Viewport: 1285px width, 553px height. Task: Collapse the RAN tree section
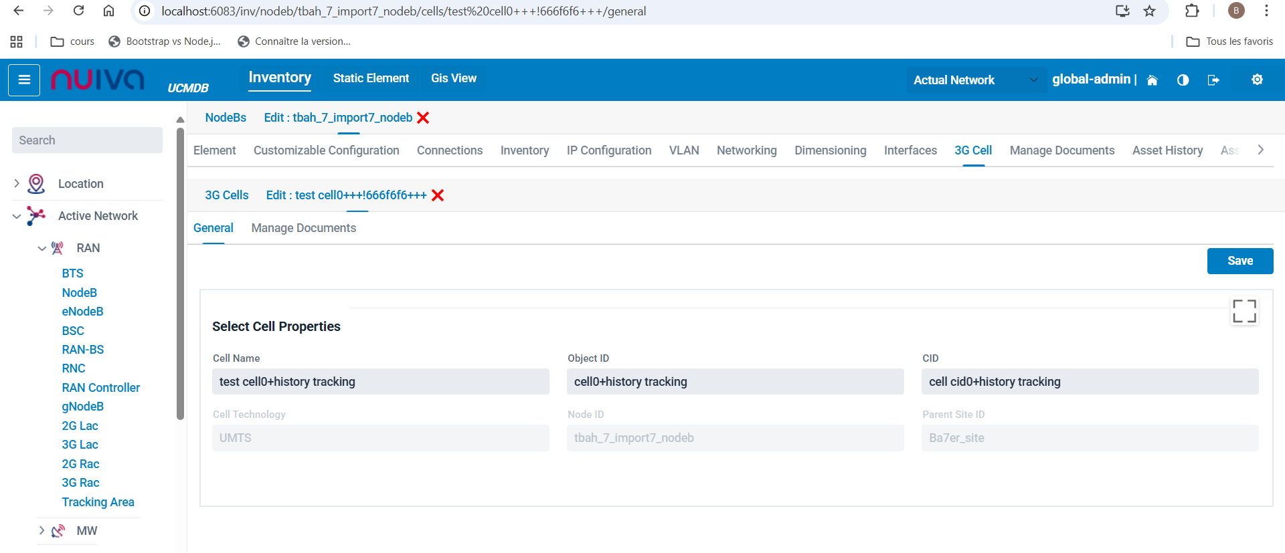tap(41, 248)
